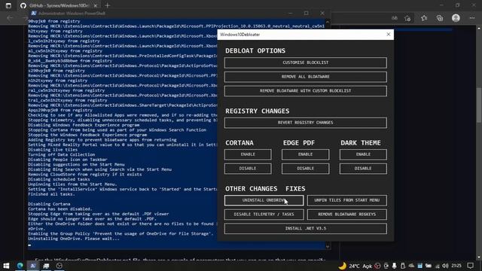
Task: Click Unpin Tiles From Start Menu
Action: tap(346, 200)
